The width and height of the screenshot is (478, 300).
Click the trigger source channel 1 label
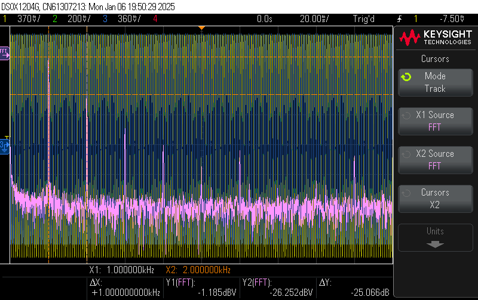(415, 19)
